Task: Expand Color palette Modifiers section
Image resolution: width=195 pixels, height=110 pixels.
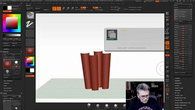Action: pyautogui.click(x=6, y=49)
